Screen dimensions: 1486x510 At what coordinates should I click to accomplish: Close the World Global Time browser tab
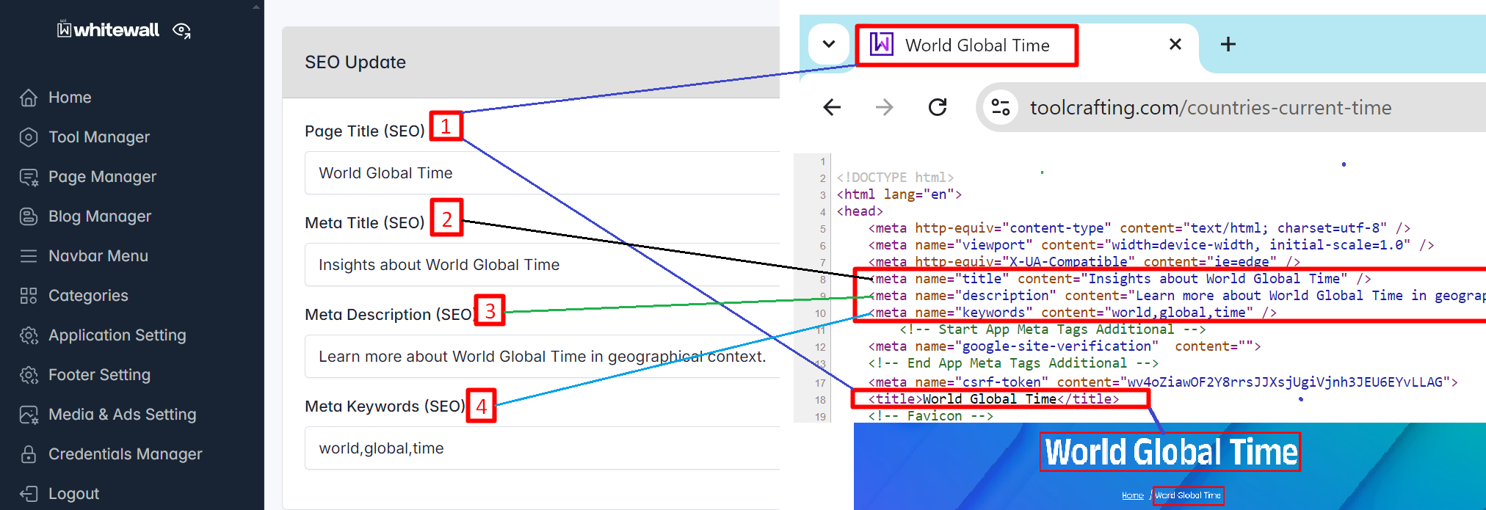(x=1175, y=44)
